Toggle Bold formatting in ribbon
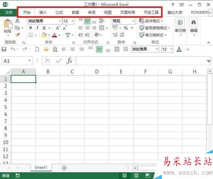This screenshot has height=179, width=213. pos(31,28)
